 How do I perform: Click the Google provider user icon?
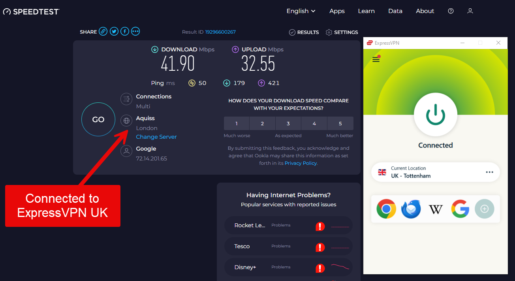(126, 151)
